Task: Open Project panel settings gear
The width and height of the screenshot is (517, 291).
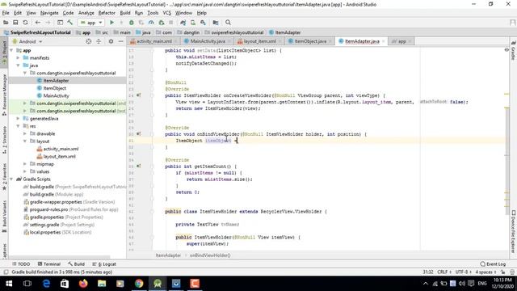Action: pyautogui.click(x=111, y=41)
